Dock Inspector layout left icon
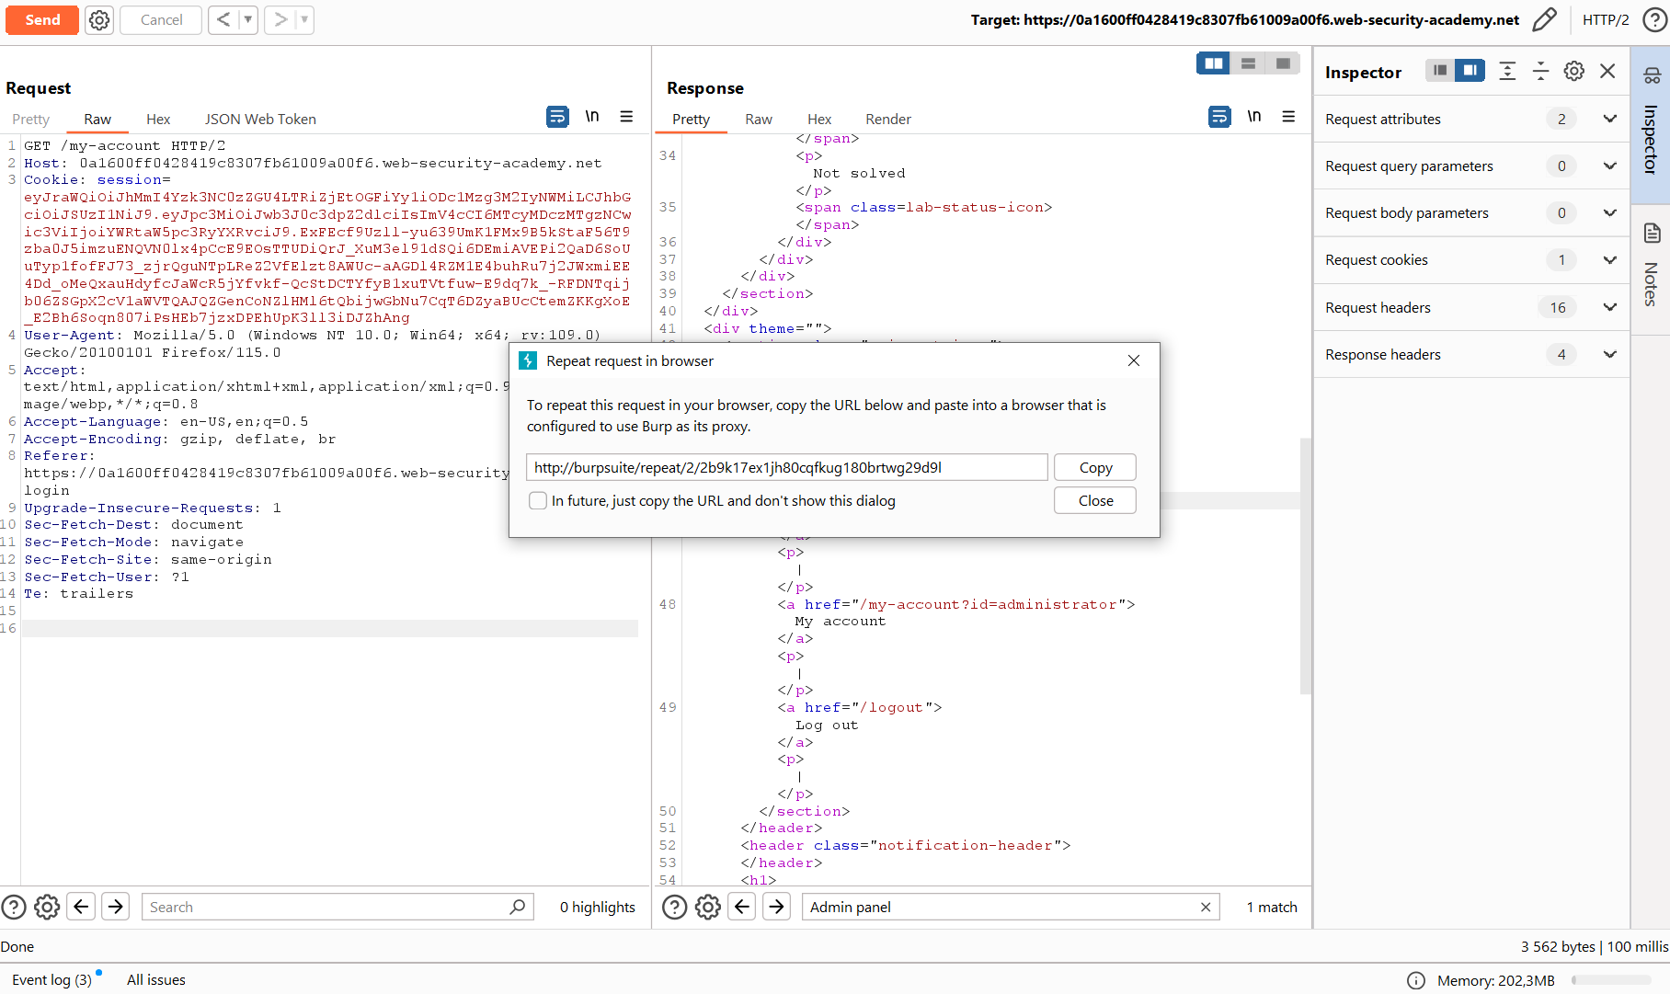Viewport: 1670px width, 994px height. 1440,70
